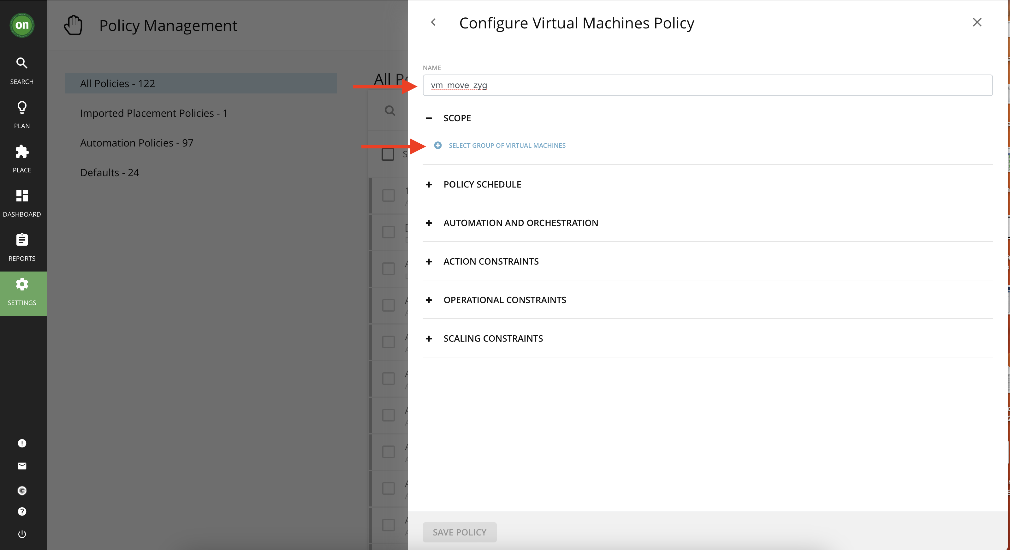Click the green 'on' logo icon
1010x550 pixels.
coord(22,25)
